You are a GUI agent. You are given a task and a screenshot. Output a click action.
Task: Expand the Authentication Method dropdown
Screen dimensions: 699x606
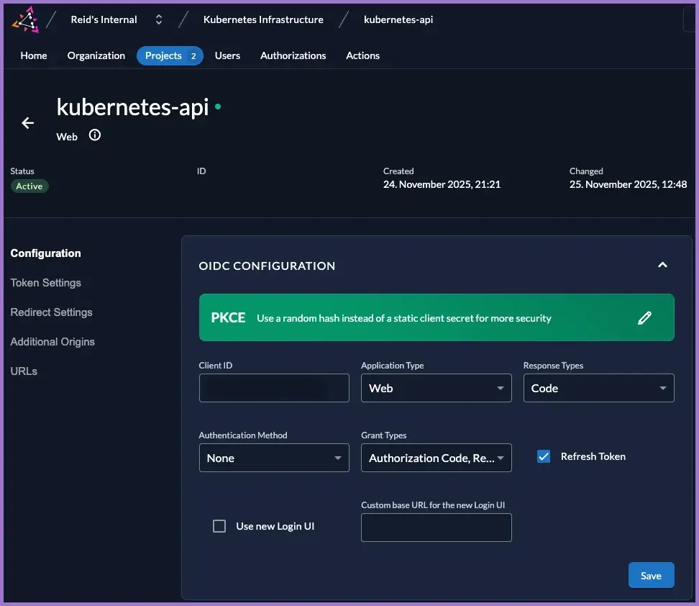click(x=274, y=458)
